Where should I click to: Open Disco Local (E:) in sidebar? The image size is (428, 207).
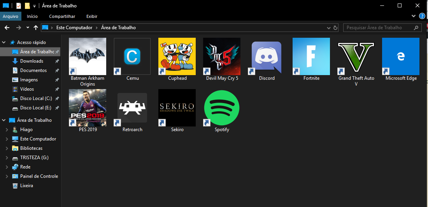tap(36, 108)
